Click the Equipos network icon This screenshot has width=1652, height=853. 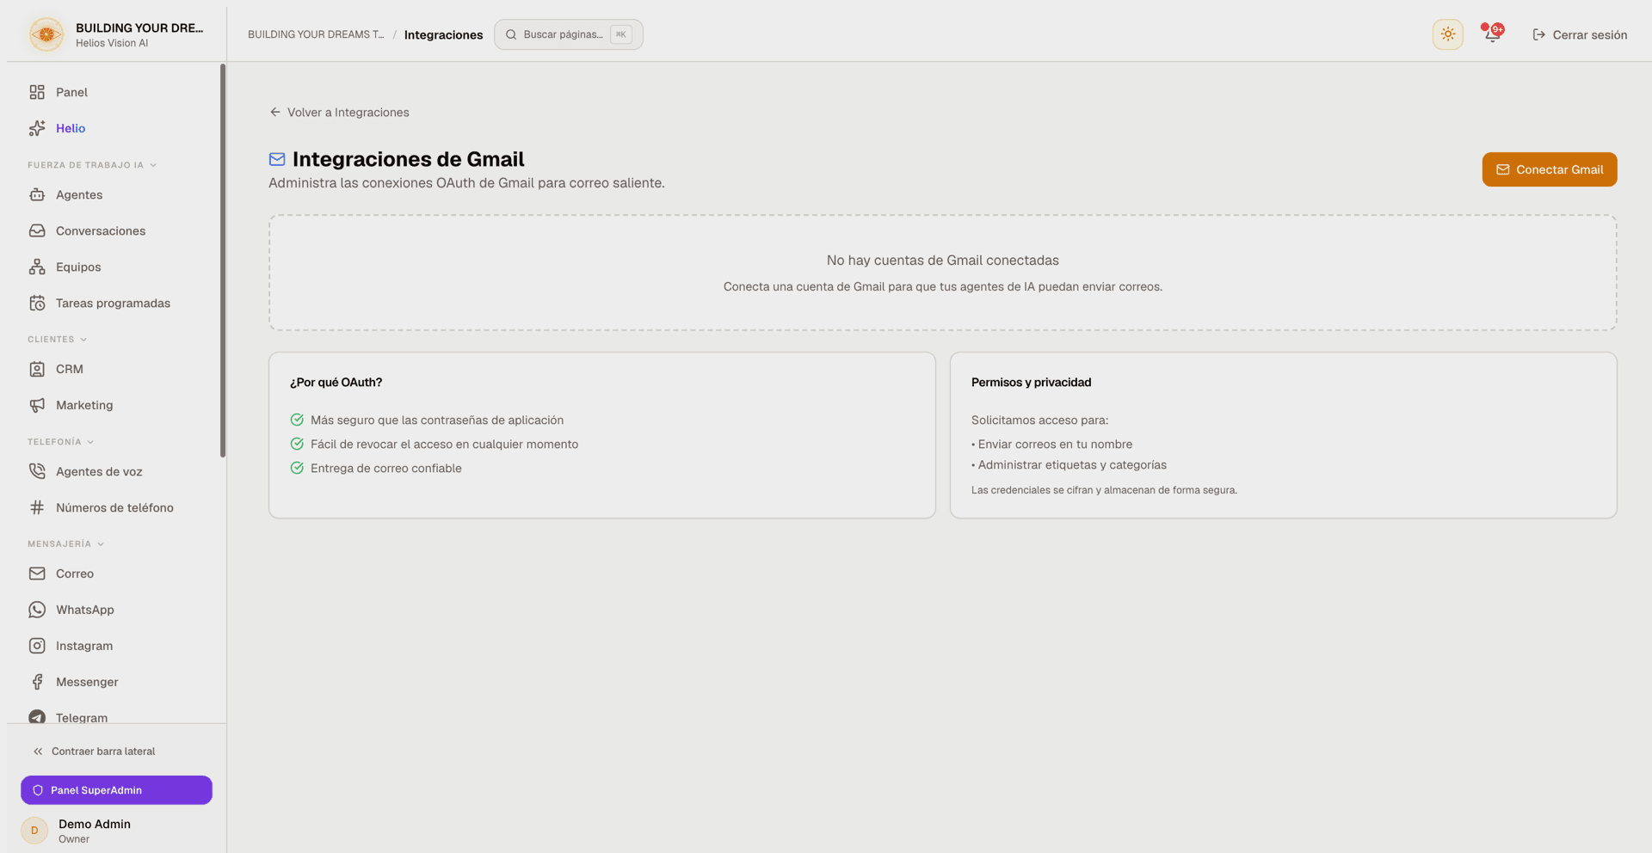[37, 267]
